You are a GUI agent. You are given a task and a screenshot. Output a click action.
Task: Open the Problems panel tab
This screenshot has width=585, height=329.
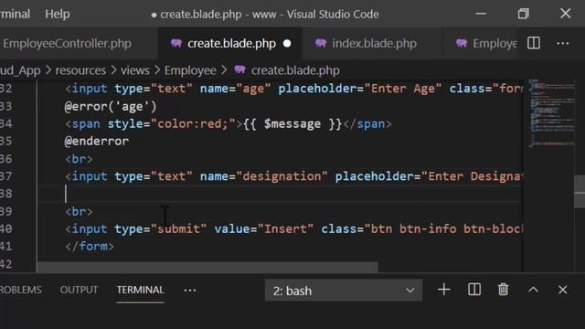[21, 290]
